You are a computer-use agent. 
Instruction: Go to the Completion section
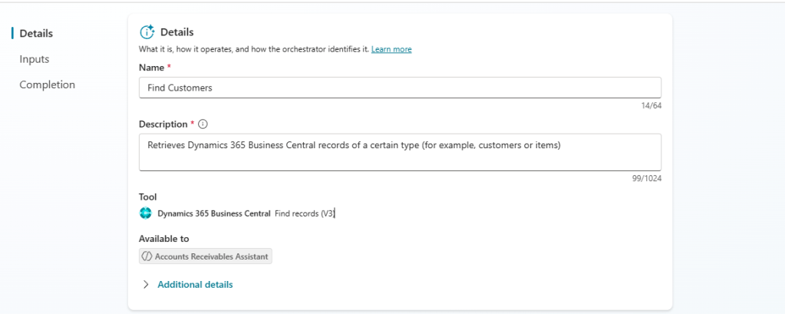[x=47, y=85]
